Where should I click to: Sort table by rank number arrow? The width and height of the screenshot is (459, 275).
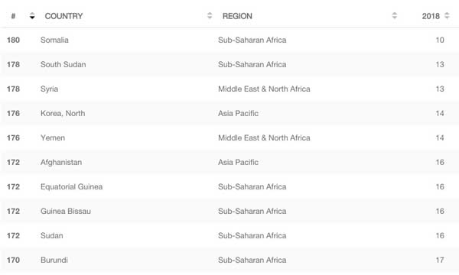[x=32, y=16]
